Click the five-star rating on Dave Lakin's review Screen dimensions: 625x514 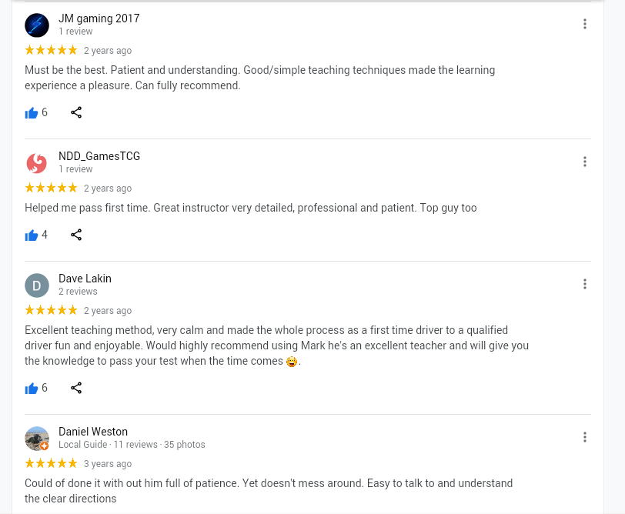(51, 311)
